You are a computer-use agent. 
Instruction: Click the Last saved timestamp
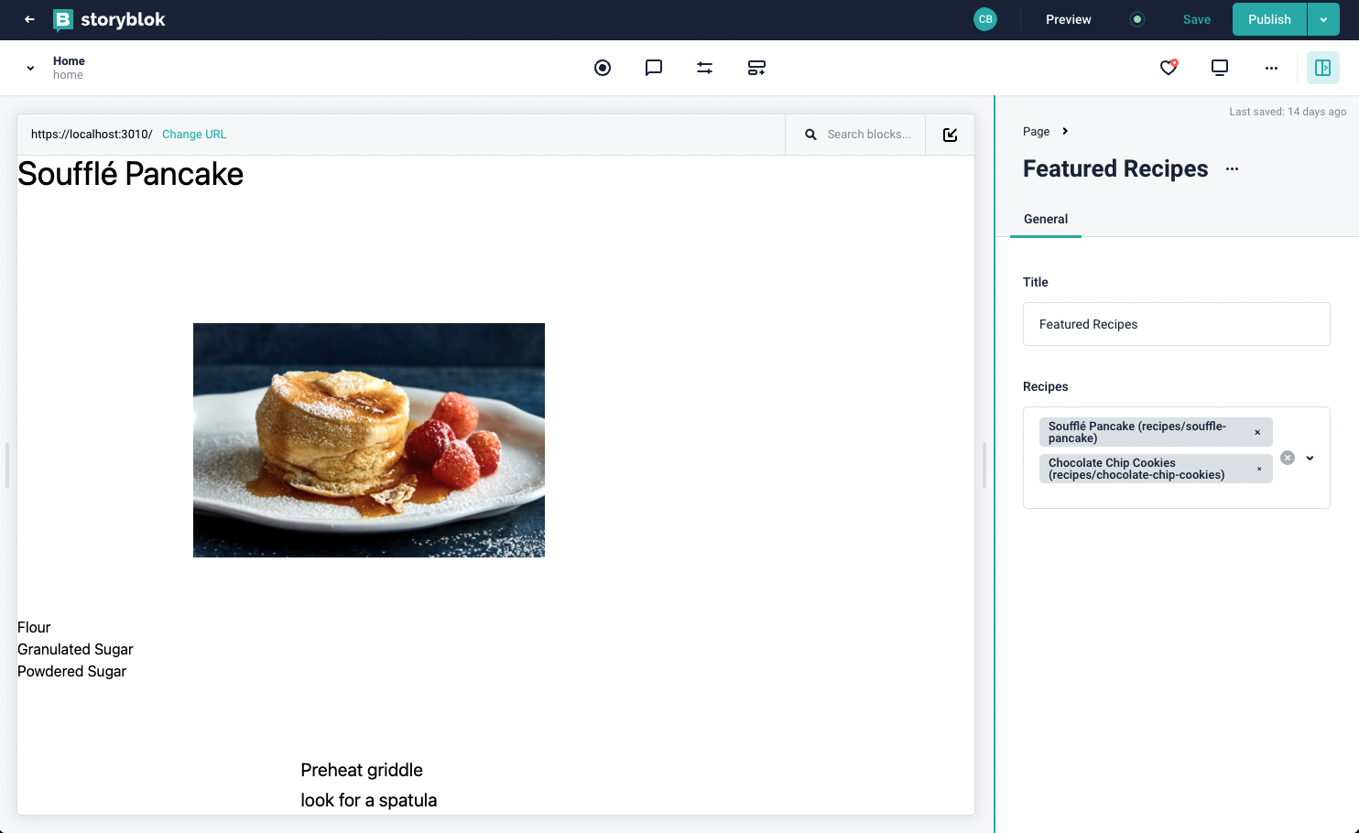[1288, 112]
